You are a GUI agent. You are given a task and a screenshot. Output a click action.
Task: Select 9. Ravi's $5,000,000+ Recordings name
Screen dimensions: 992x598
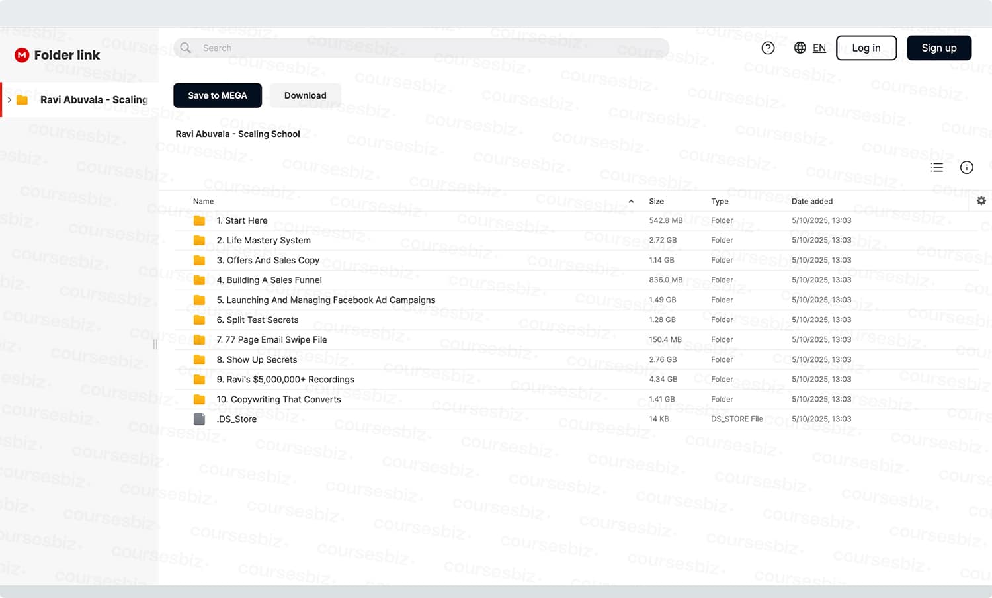pyautogui.click(x=286, y=379)
